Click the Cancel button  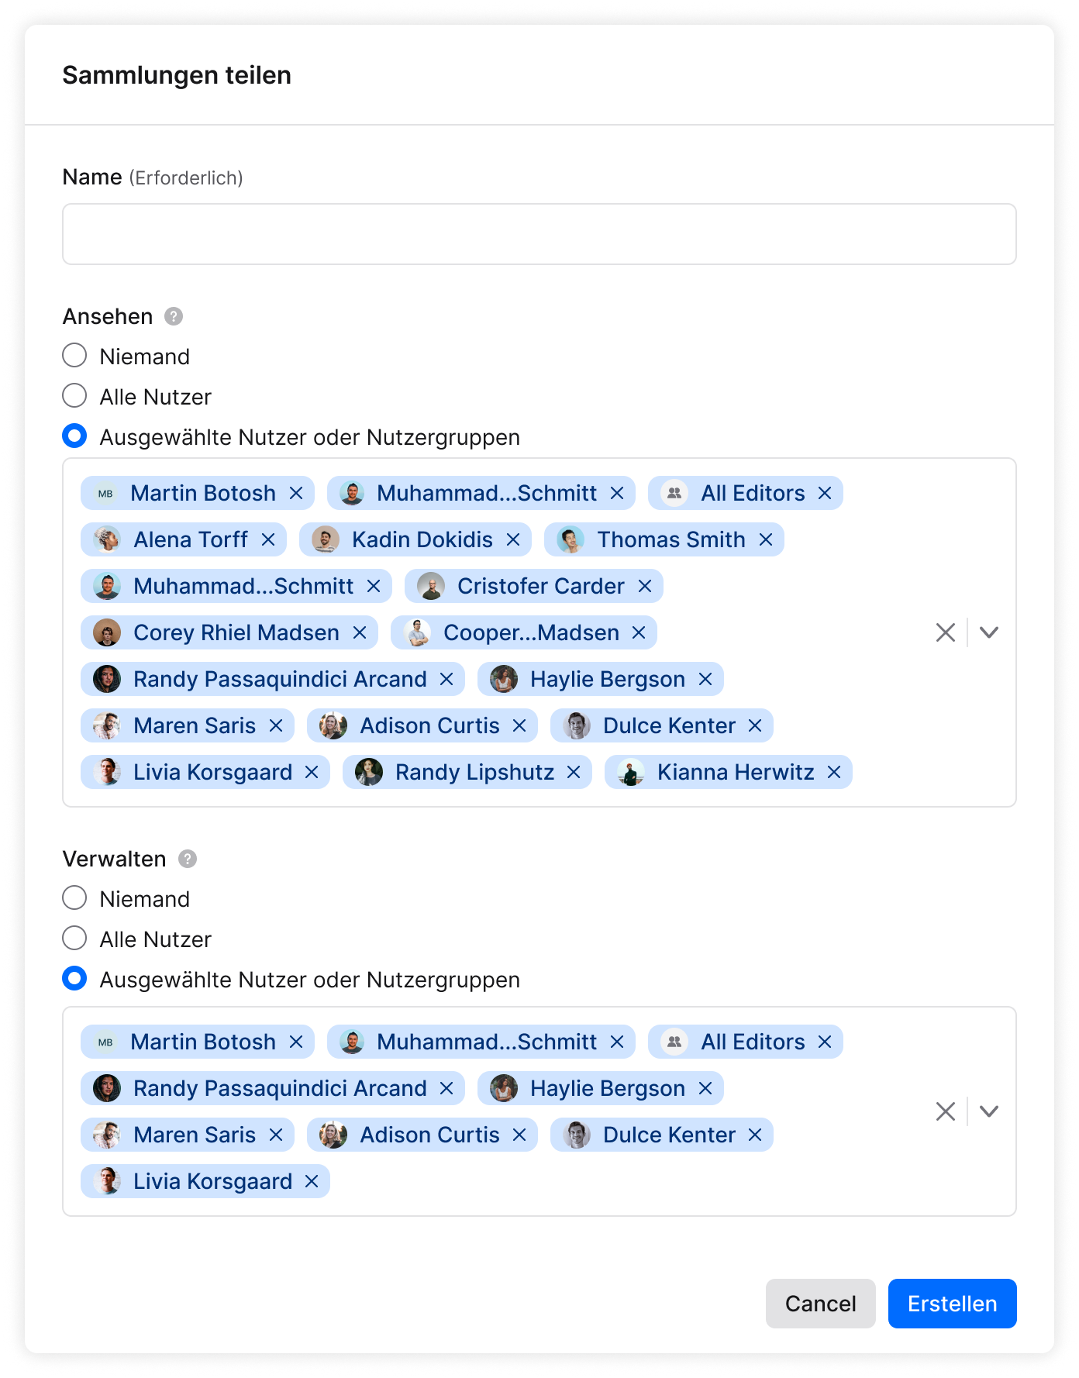coord(821,1304)
